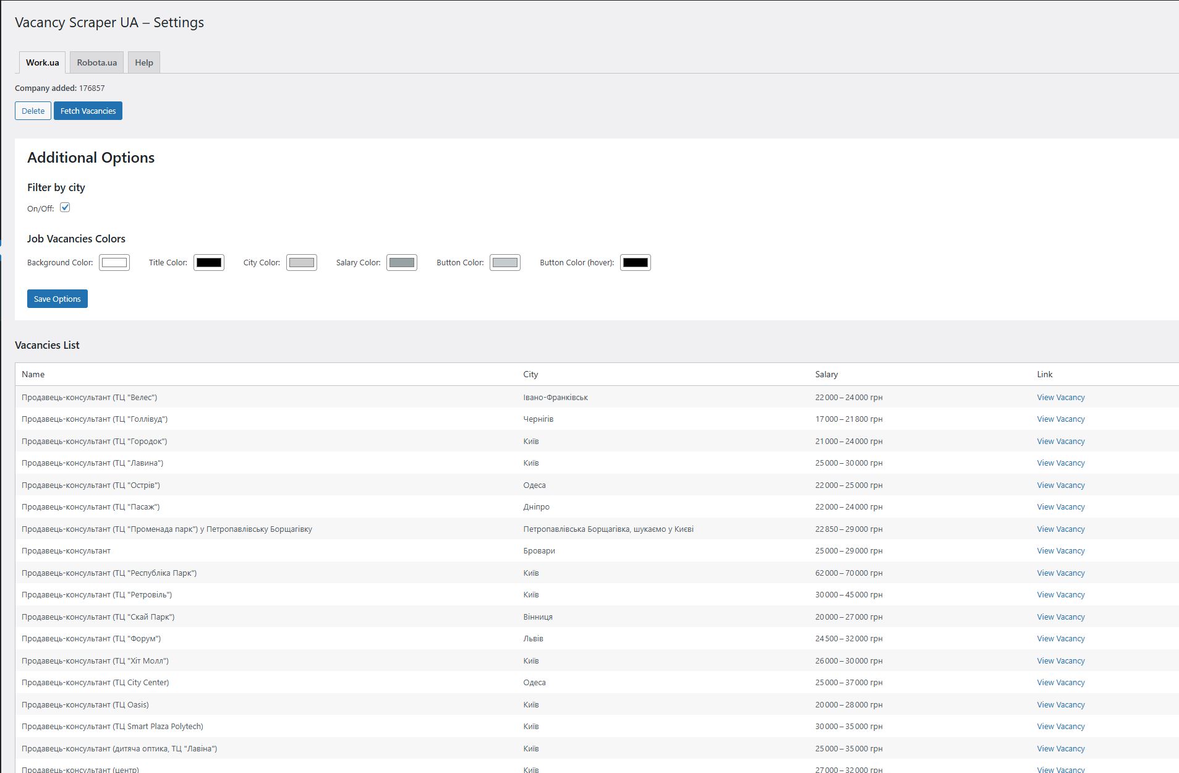
Task: Open View Vacancy for the Бровари row
Action: [x=1060, y=551]
